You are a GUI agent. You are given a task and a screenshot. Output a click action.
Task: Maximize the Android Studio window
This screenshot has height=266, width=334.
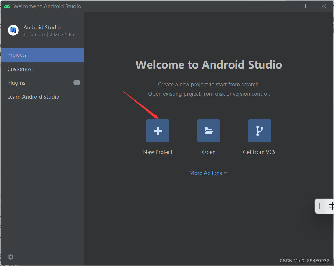coord(304,6)
